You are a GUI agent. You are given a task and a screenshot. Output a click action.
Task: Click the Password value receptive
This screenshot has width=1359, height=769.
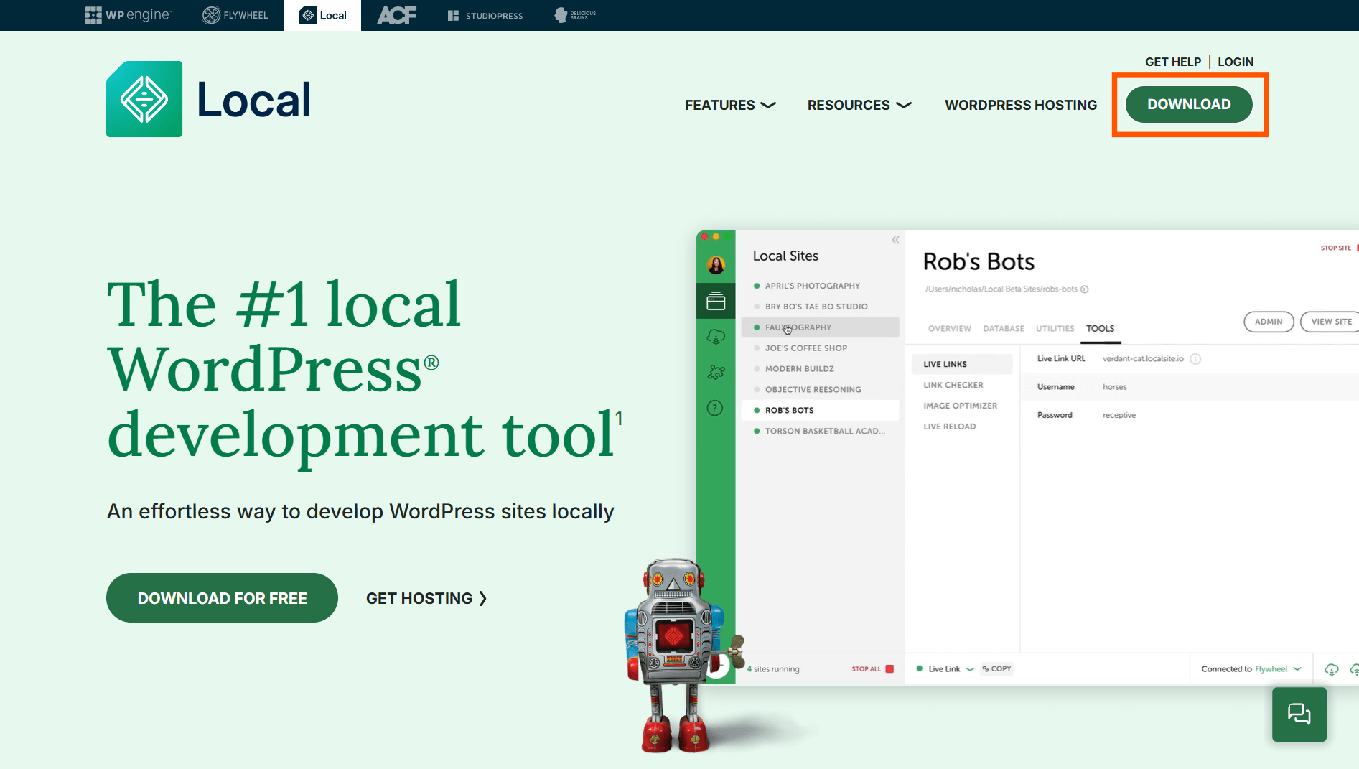1119,415
